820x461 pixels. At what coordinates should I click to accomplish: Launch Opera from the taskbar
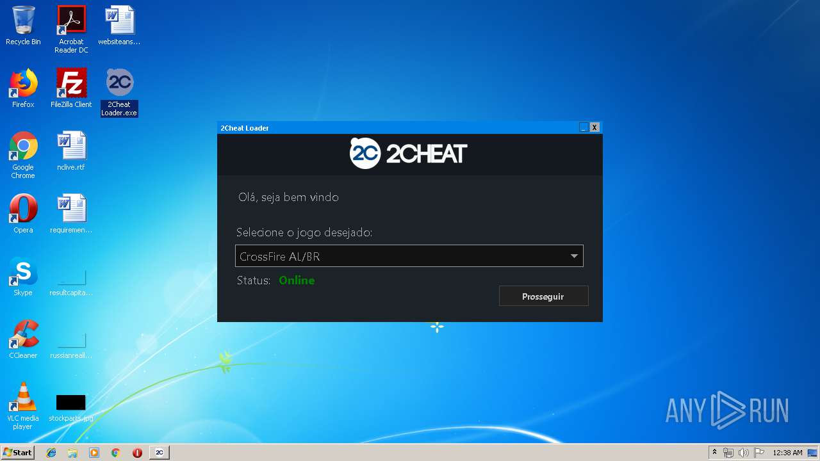pos(137,453)
